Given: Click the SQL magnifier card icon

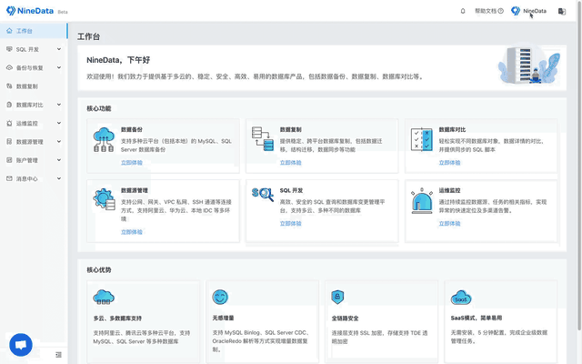Looking at the screenshot, I should [x=263, y=194].
